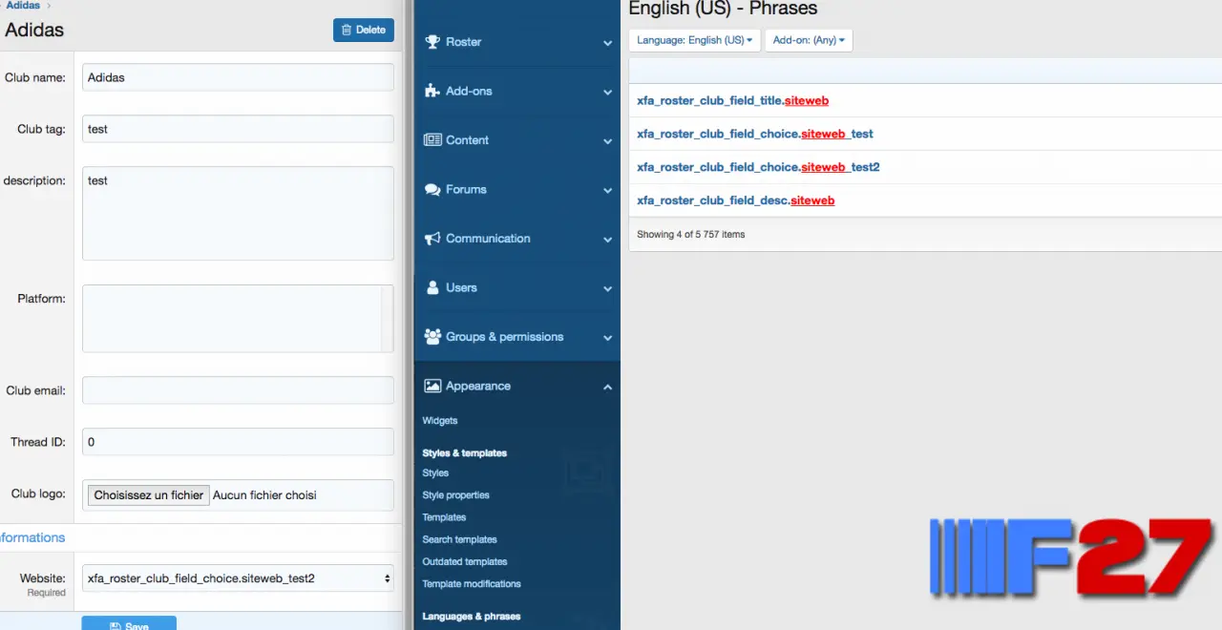This screenshot has width=1222, height=630.
Task: Click the trash icon on Delete button
Action: [x=347, y=31]
